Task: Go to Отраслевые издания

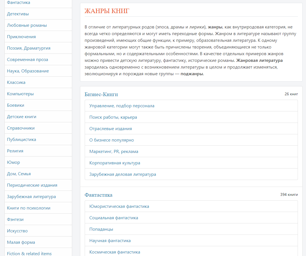Action: [x=111, y=129]
